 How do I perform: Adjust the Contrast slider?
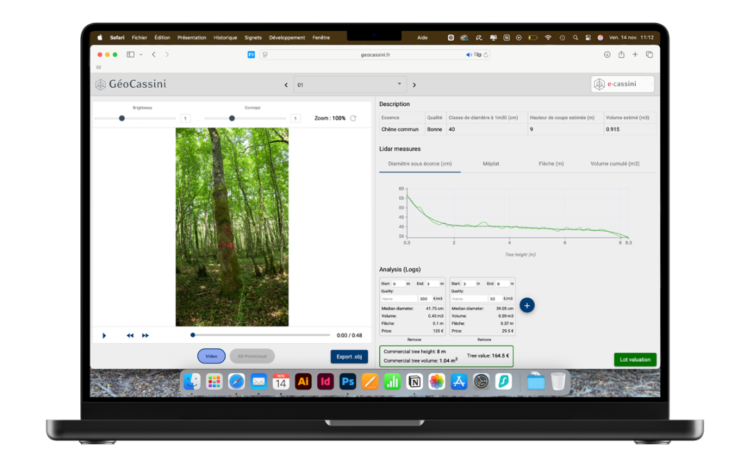pyautogui.click(x=245, y=118)
